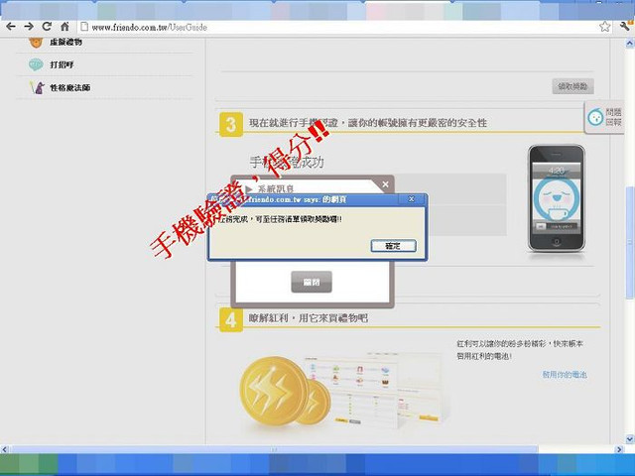The height and width of the screenshot is (476, 635).
Task: Click the 性格魔法師 wizard icon
Action: [38, 87]
